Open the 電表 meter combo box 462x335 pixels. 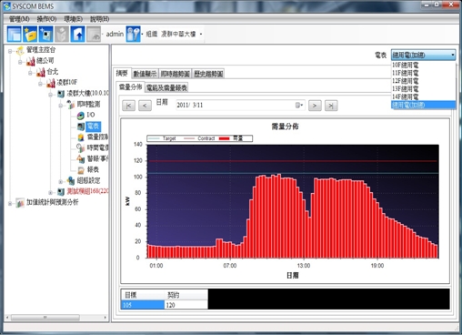423,55
